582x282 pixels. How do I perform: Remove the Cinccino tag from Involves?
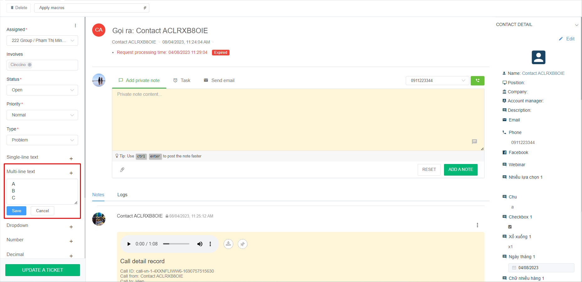[29, 65]
